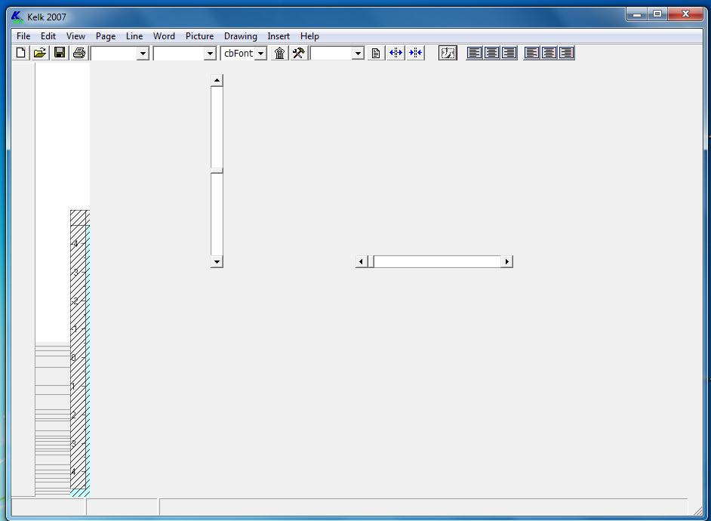Click the right icon in the second alignment group

566,53
